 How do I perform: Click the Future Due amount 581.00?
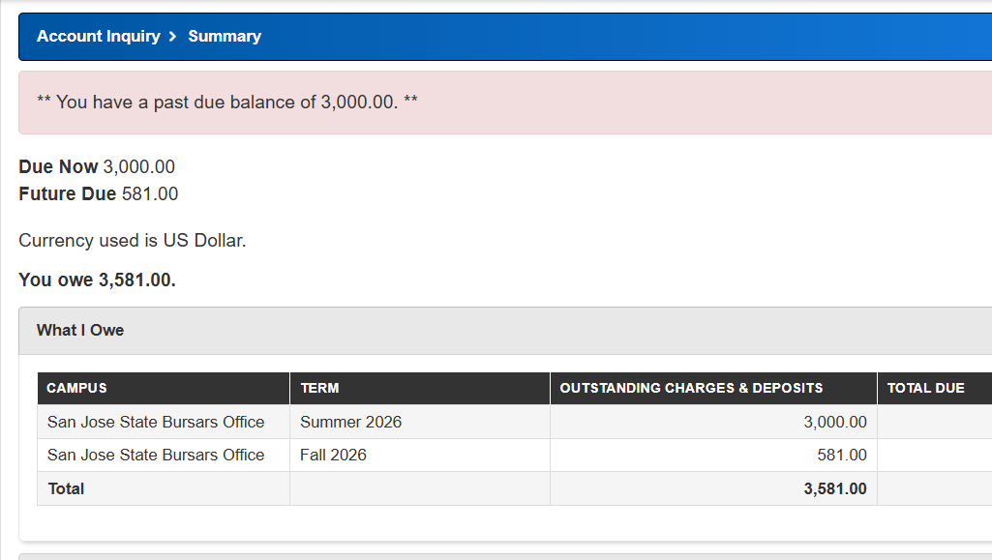pyautogui.click(x=150, y=194)
